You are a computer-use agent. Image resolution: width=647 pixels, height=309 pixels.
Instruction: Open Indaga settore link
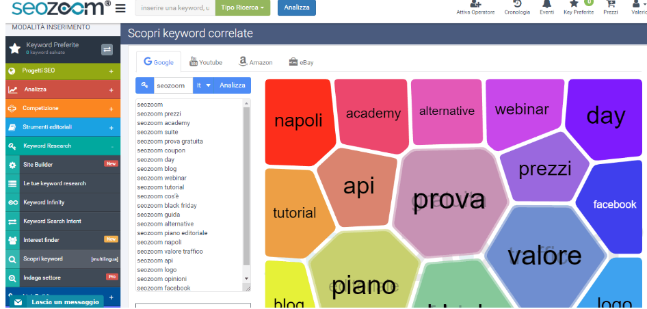(x=63, y=278)
